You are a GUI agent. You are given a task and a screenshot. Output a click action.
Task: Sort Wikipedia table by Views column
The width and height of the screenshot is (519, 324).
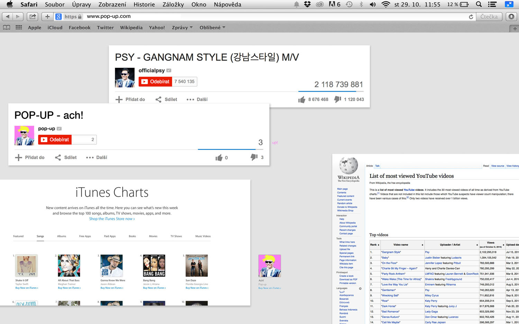(492, 245)
